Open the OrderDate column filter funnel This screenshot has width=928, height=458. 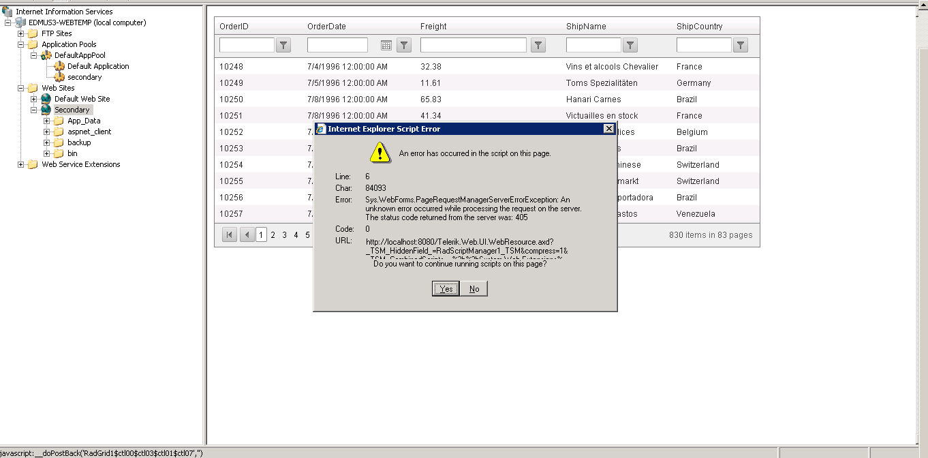404,45
